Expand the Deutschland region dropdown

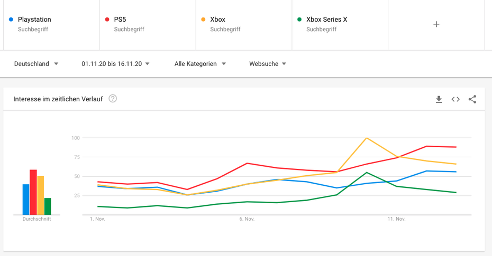tap(36, 64)
